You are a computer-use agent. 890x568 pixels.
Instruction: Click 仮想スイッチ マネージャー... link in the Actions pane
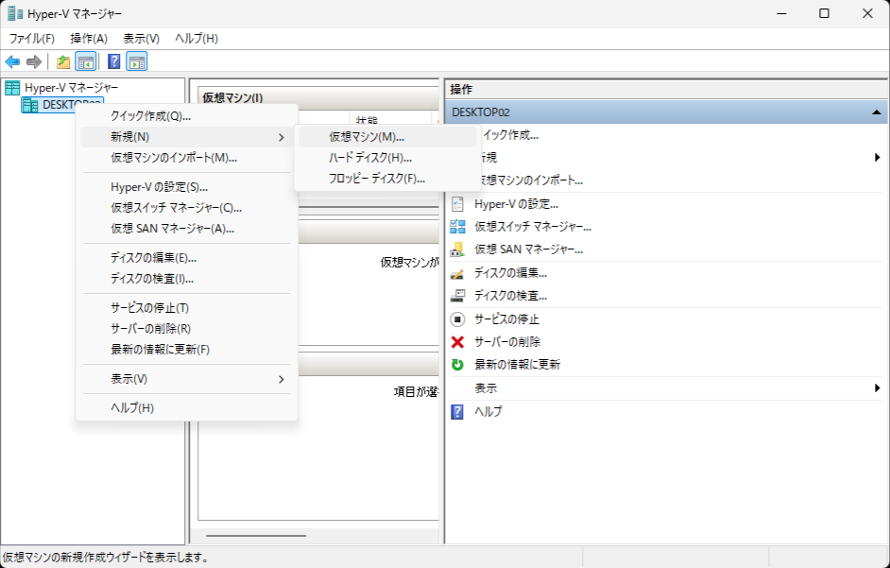(533, 227)
